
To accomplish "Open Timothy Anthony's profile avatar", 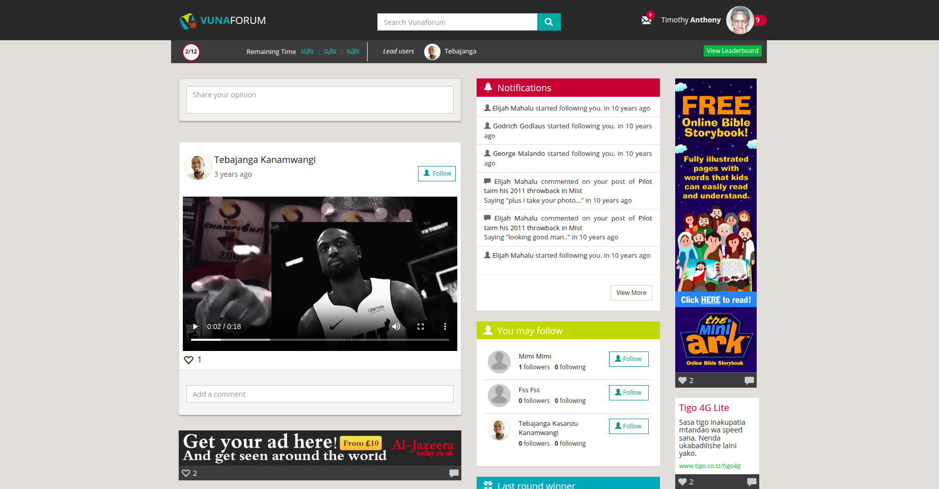I will point(739,20).
